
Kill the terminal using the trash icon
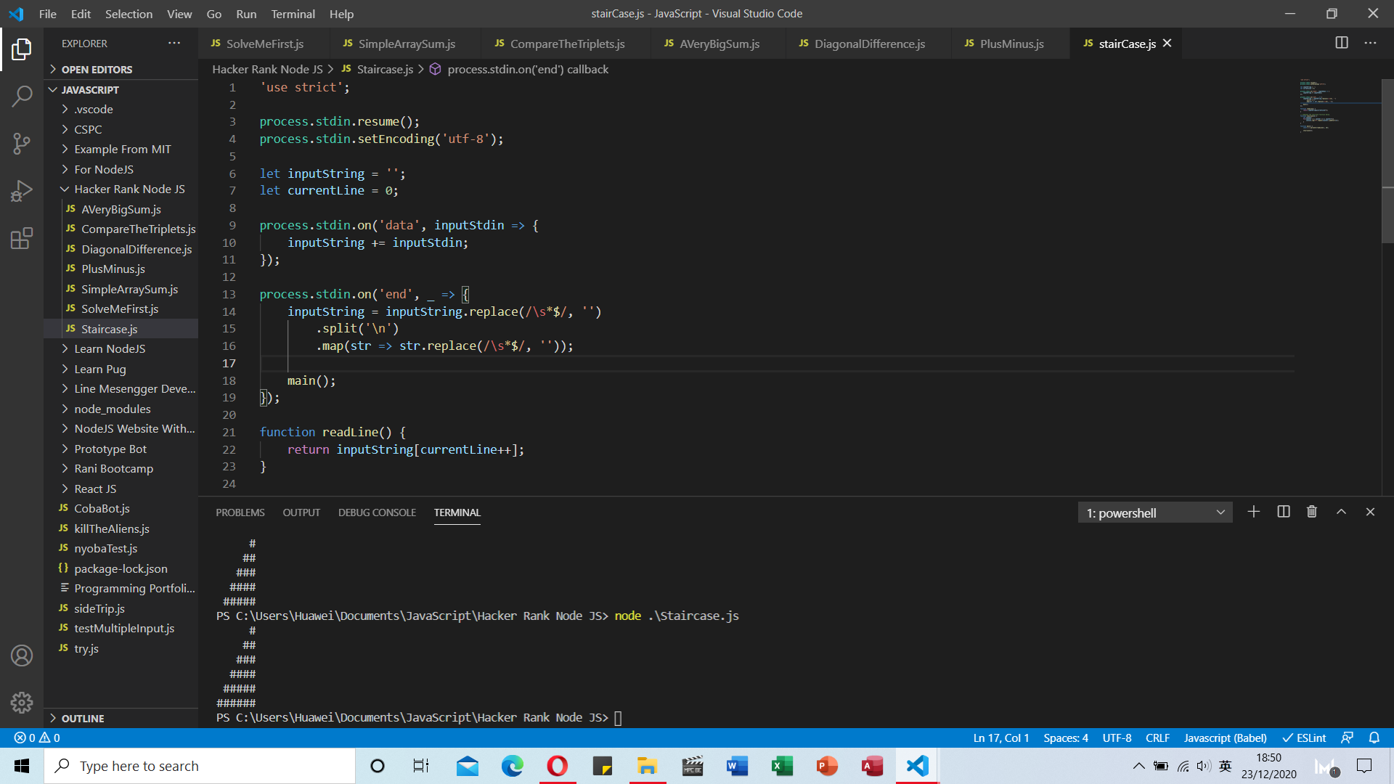(x=1311, y=512)
